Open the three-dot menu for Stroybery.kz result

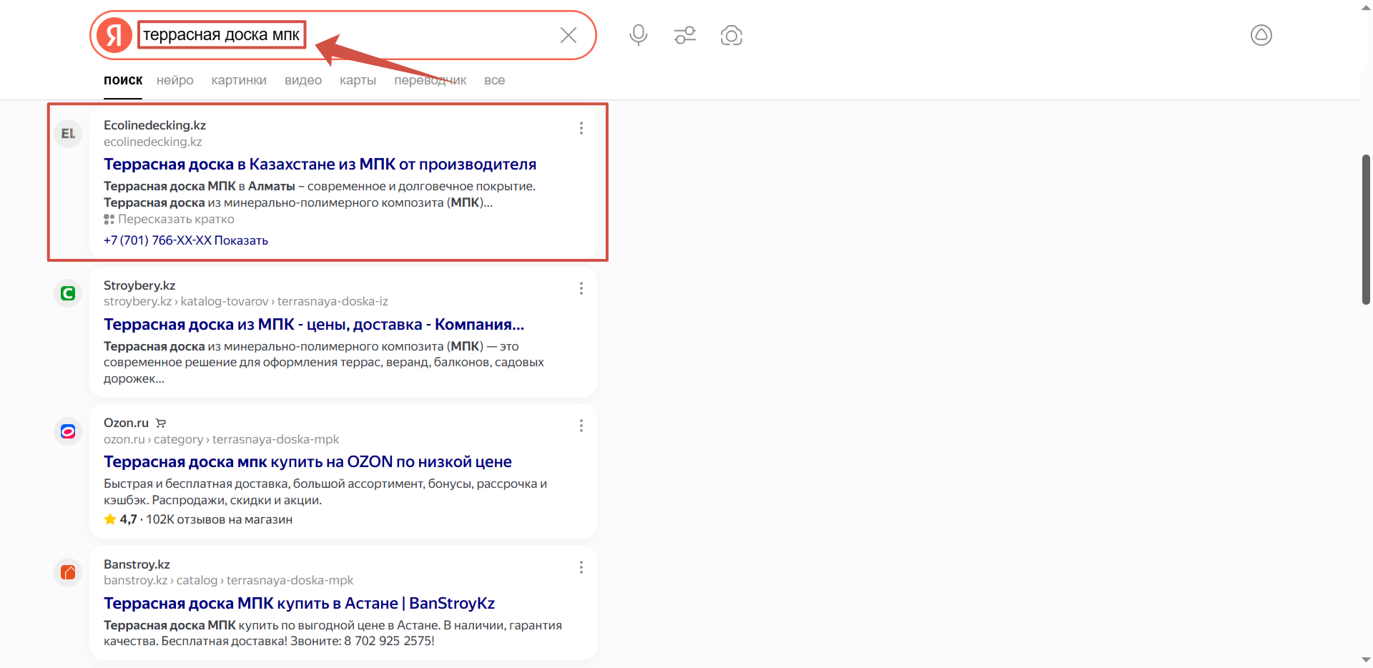581,288
